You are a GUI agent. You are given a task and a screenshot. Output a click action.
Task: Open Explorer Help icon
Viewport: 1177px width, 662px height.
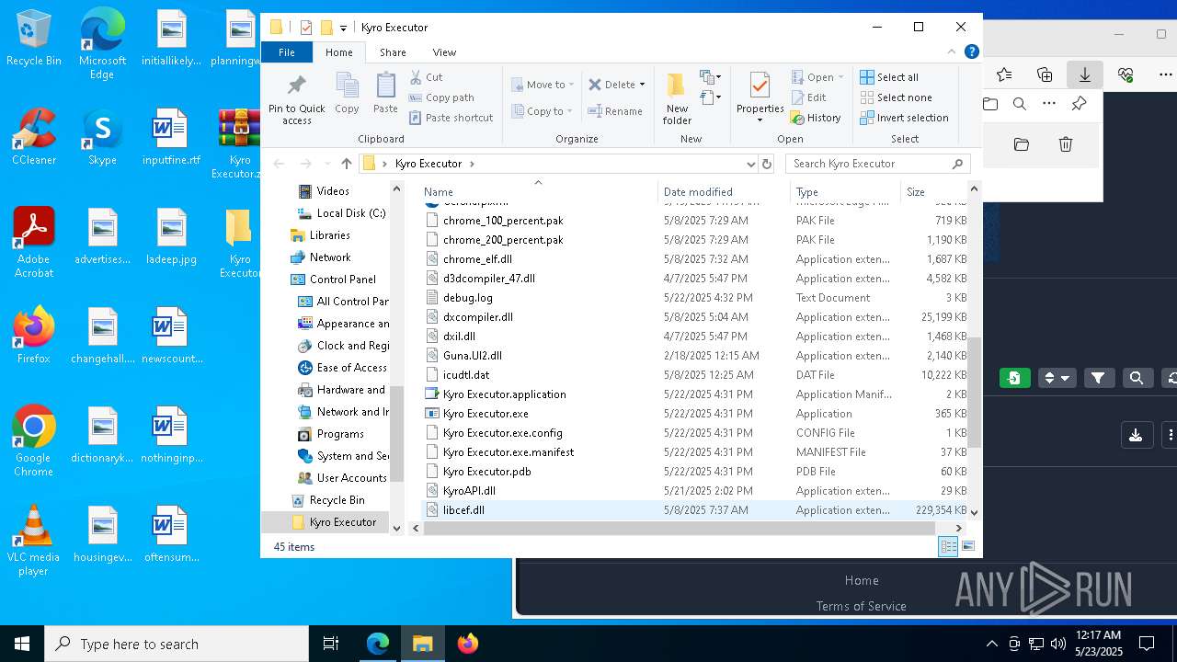(972, 52)
